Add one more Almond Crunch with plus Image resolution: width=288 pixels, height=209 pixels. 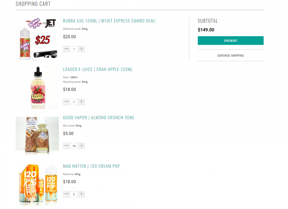click(81, 146)
